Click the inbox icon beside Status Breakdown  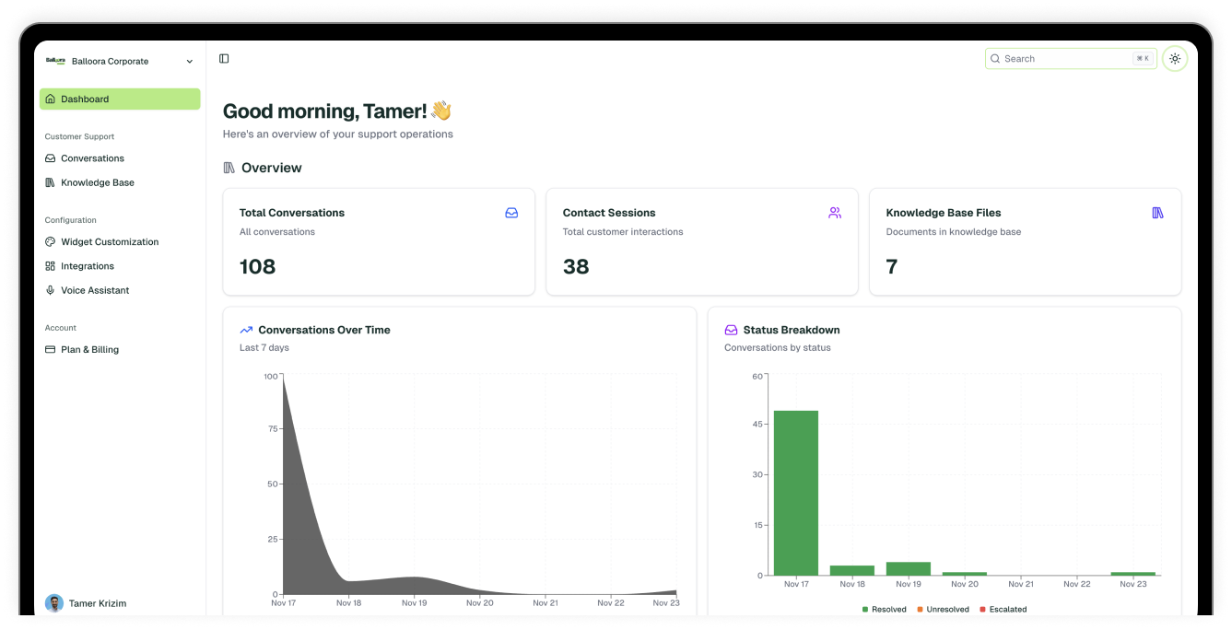(731, 330)
